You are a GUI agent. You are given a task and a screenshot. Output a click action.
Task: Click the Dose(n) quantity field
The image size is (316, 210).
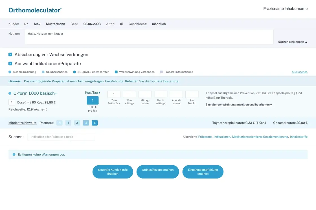(12, 102)
